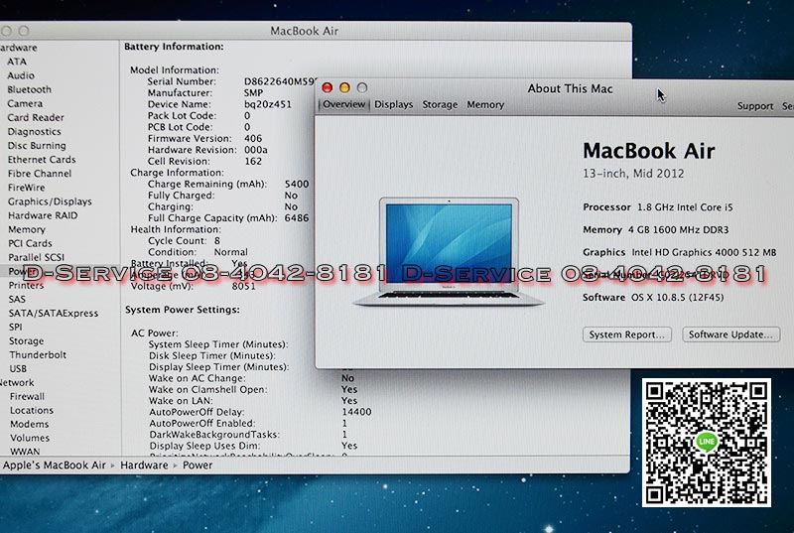The image size is (794, 533).
Task: Open the Overview tab in About This Mac
Action: pyautogui.click(x=343, y=104)
